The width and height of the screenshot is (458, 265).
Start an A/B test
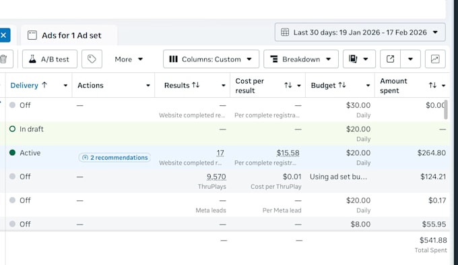[50, 59]
